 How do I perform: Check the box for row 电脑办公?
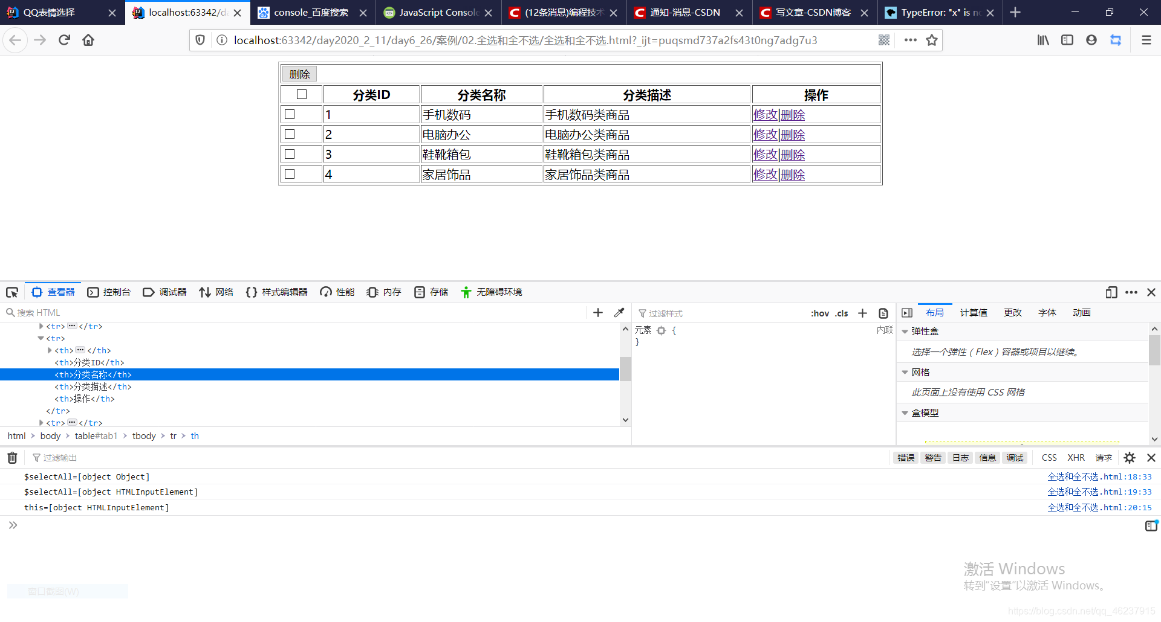pyautogui.click(x=290, y=134)
